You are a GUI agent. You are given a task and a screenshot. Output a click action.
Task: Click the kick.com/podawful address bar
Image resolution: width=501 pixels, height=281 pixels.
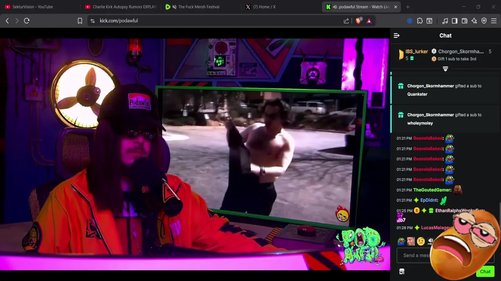(119, 21)
